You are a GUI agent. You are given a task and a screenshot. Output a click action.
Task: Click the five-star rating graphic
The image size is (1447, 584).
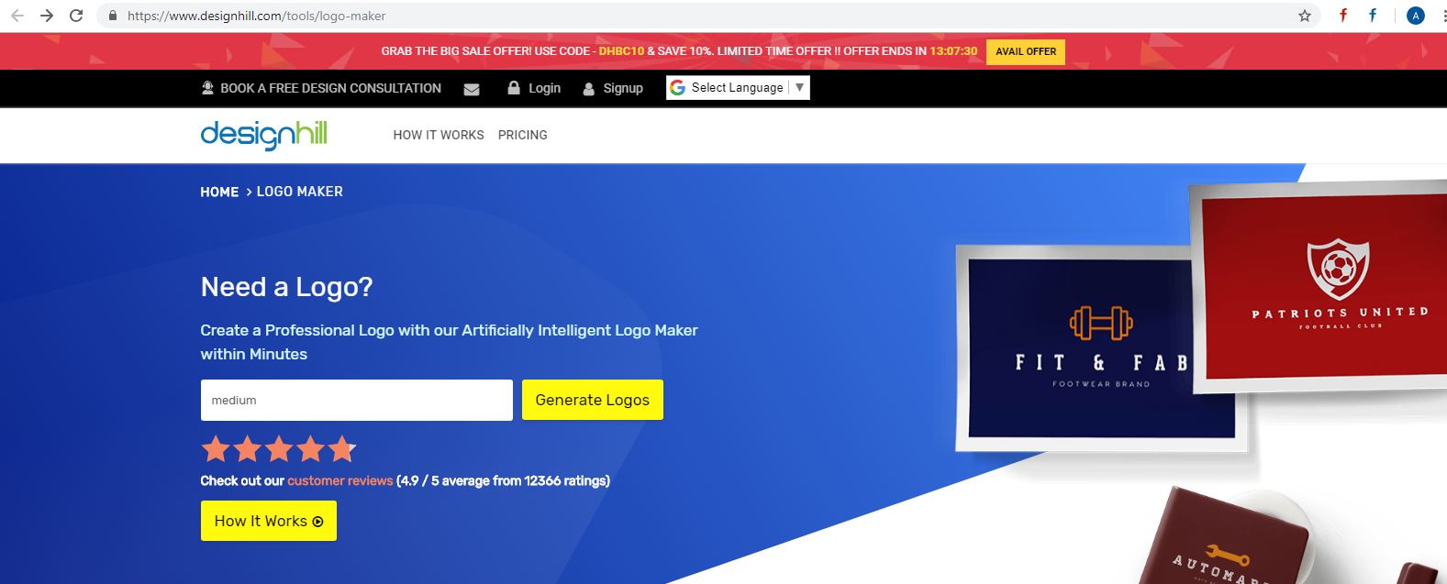(279, 449)
